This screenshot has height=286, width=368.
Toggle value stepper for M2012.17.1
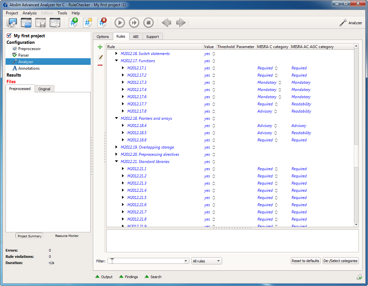coord(214,68)
